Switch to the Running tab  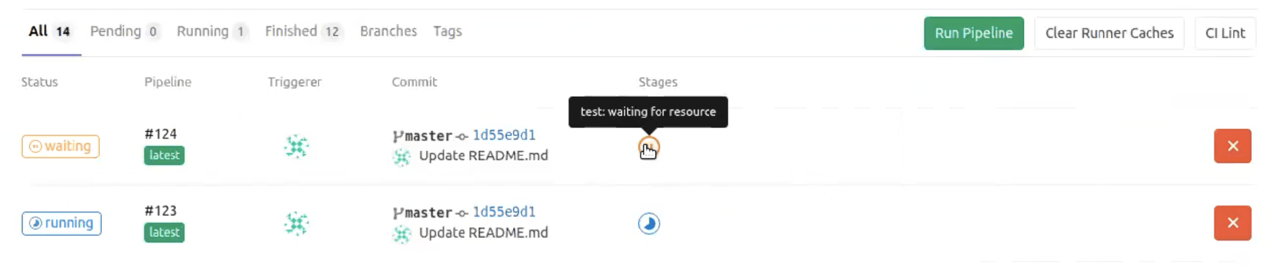click(212, 31)
